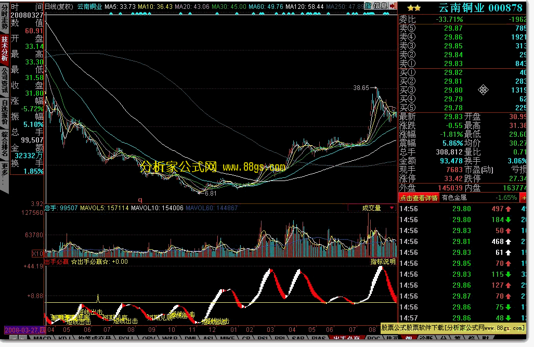The height and width of the screenshot is (347, 534).
Task: Click the MA60: 49.76 label
Action: (266, 6)
